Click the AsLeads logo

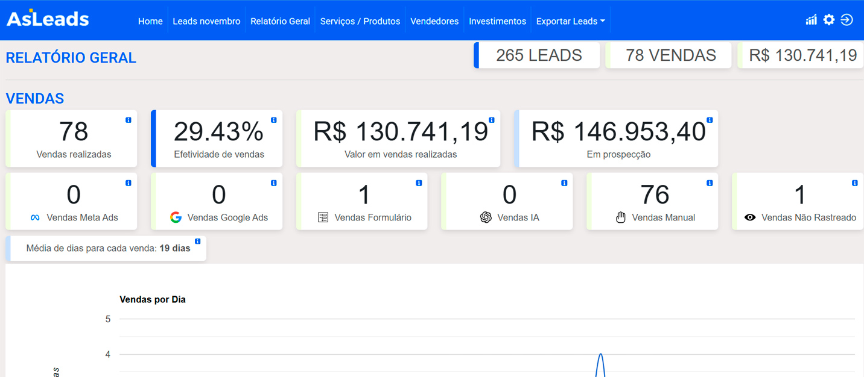[48, 19]
